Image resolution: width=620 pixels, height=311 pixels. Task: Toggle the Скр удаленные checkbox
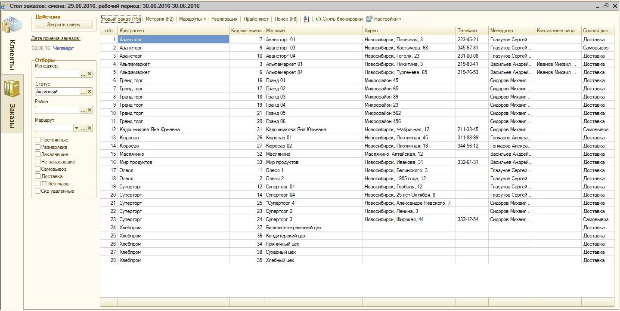tap(38, 191)
